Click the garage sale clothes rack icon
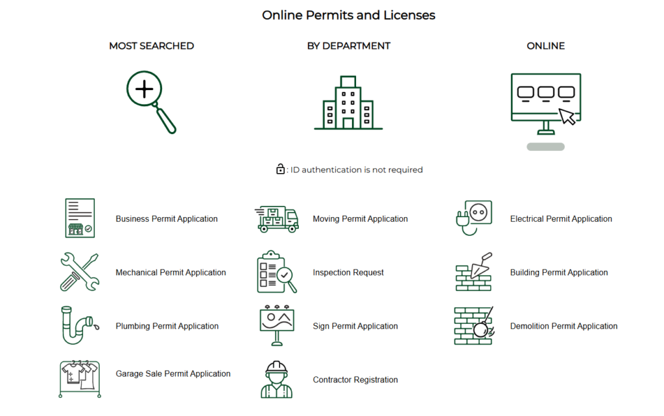664x416 pixels. tap(80, 378)
